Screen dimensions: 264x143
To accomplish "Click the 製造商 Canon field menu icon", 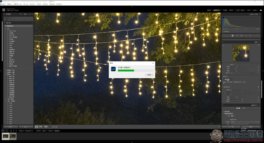I will click(x=258, y=122).
